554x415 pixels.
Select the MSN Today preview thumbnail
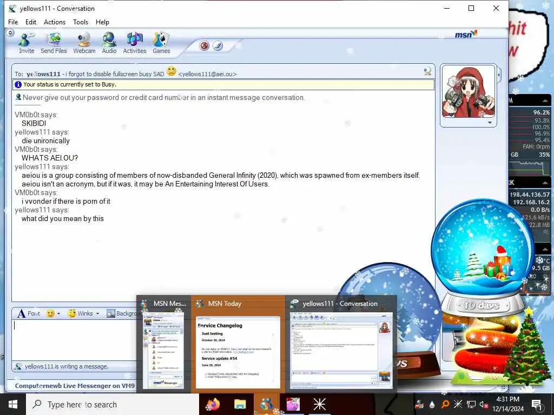[238, 344]
